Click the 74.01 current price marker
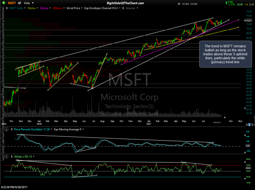The height and width of the screenshot is (190, 255). pyautogui.click(x=248, y=20)
